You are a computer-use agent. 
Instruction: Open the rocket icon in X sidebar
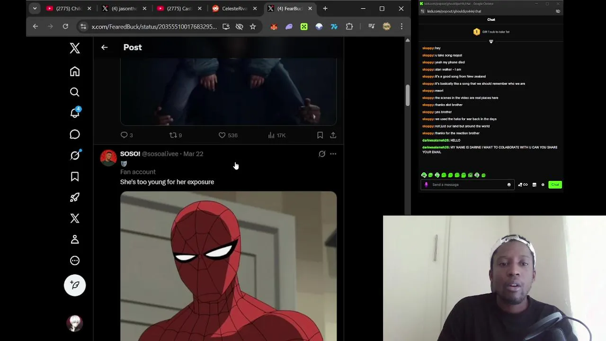point(75,197)
